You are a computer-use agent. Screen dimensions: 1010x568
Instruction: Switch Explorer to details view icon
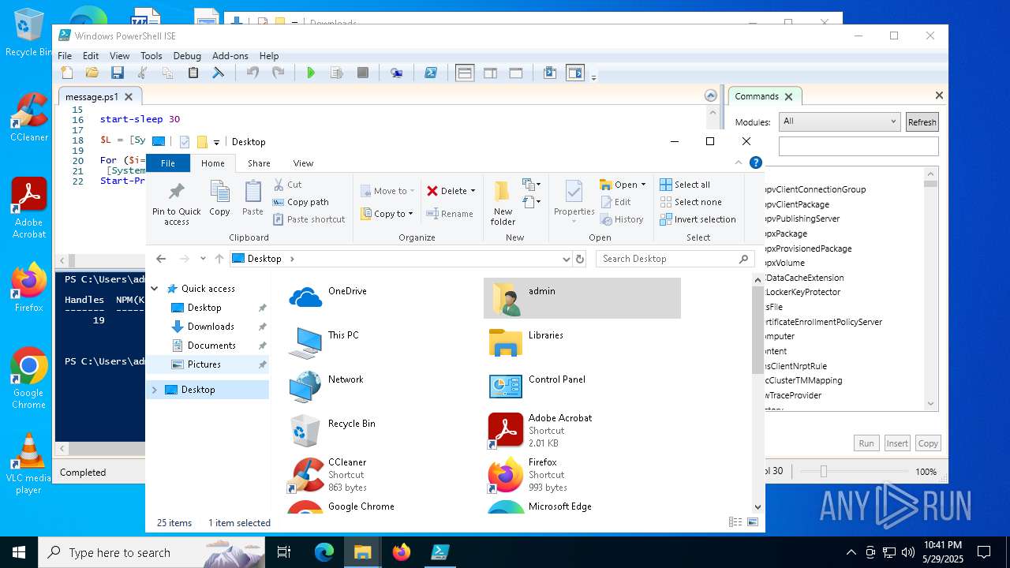tap(735, 522)
